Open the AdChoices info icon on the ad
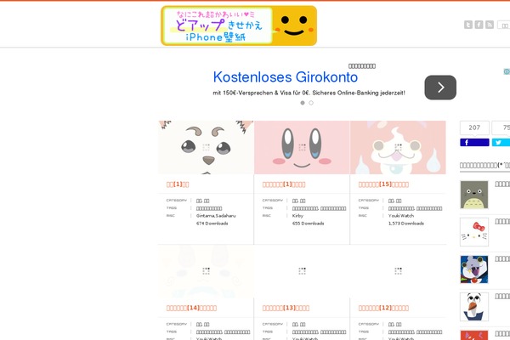Screen dimensions: 510x340 point(507,71)
